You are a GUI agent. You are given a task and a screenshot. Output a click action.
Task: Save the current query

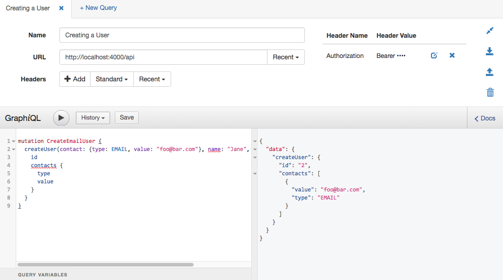[127, 118]
